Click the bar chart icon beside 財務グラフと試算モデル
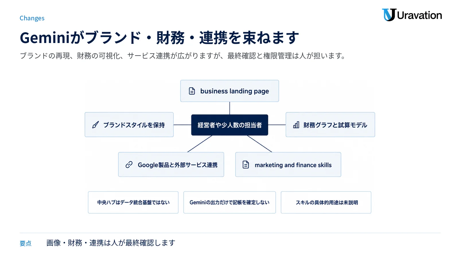 click(296, 125)
